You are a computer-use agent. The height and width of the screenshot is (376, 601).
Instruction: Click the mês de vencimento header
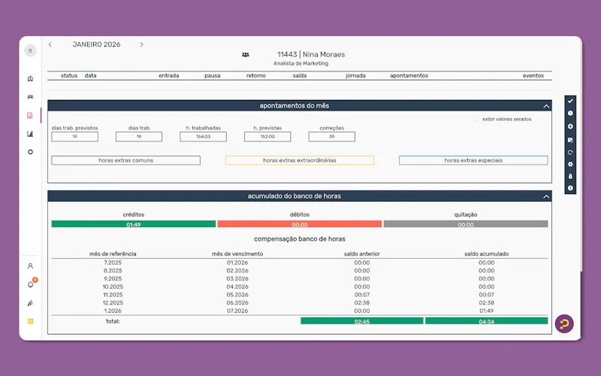click(x=237, y=253)
